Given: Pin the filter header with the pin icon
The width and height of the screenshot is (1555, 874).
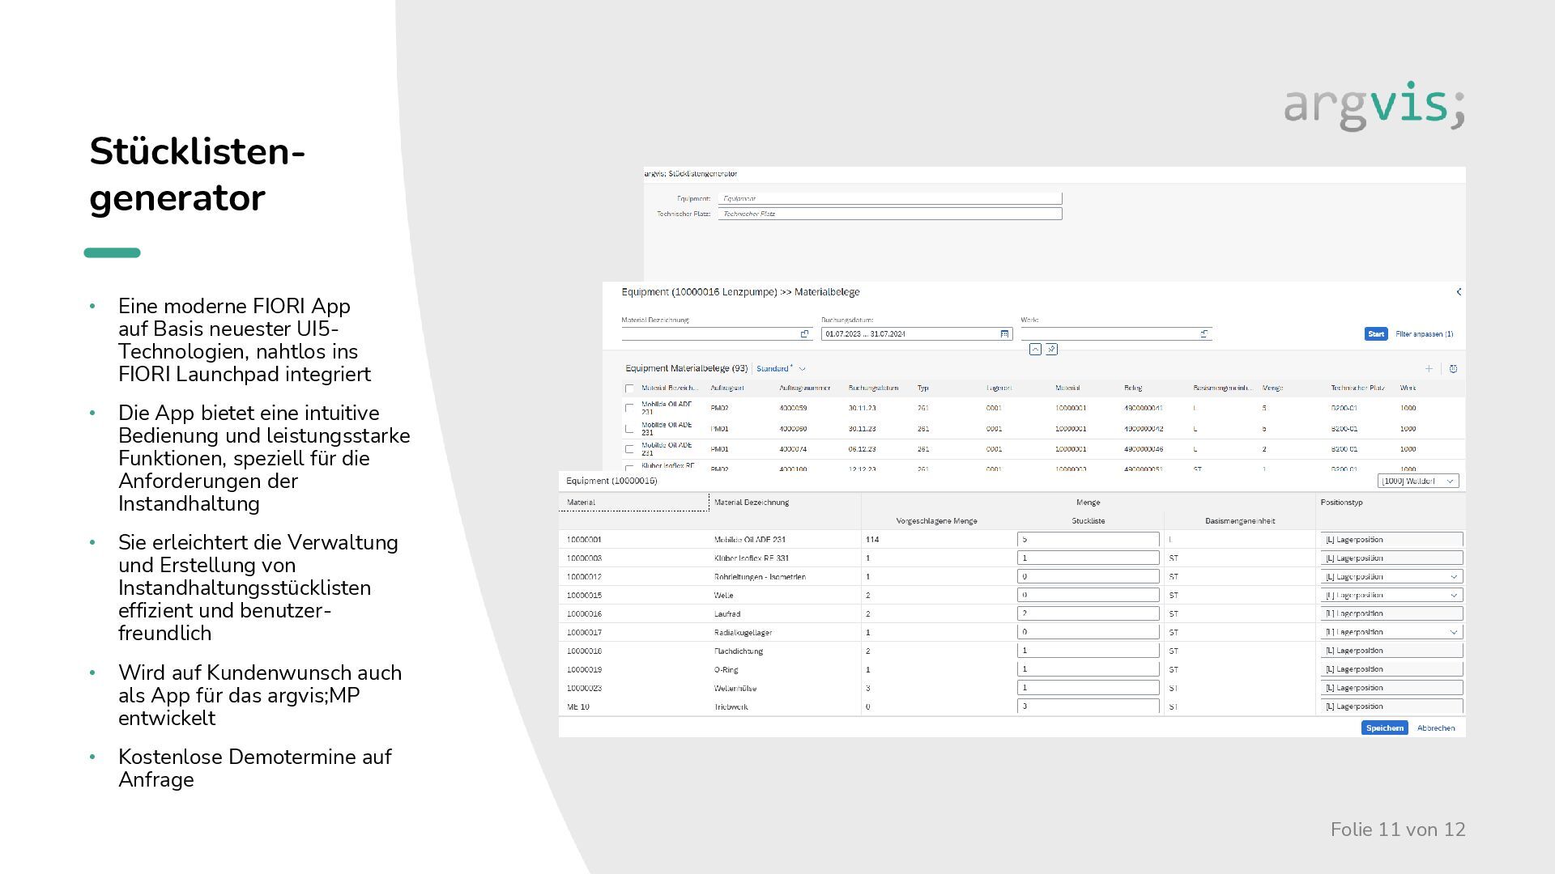Looking at the screenshot, I should pos(1051,350).
